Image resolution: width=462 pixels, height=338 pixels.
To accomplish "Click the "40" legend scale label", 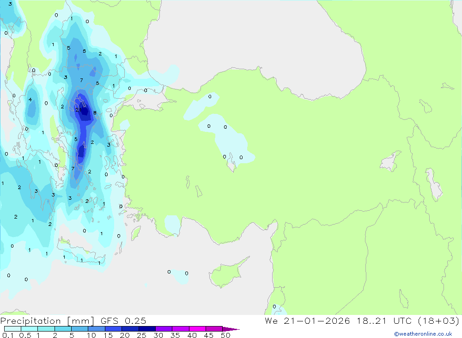I will 192,335.
